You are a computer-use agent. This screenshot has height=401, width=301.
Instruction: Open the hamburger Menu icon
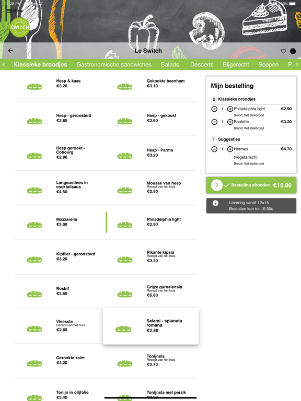(x=9, y=10)
